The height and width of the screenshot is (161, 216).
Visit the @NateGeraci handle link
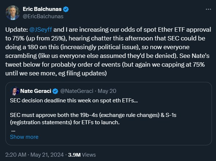click(77, 91)
